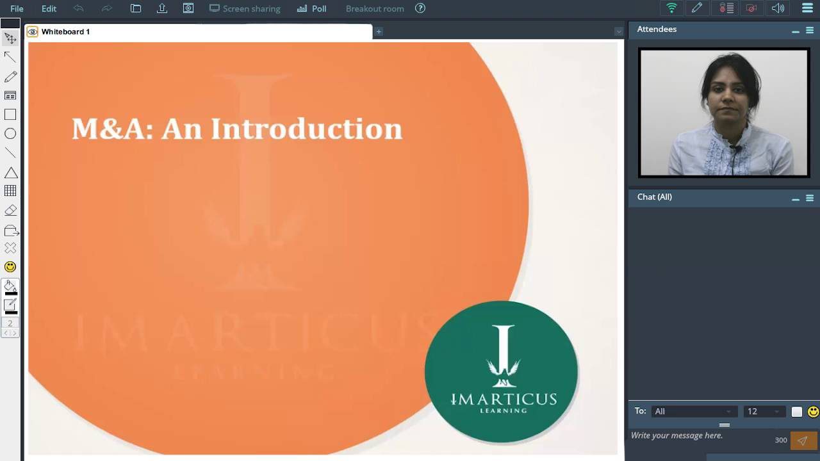Open the 'To: All' recipient dropdown
The image size is (820, 461).
[x=694, y=411]
